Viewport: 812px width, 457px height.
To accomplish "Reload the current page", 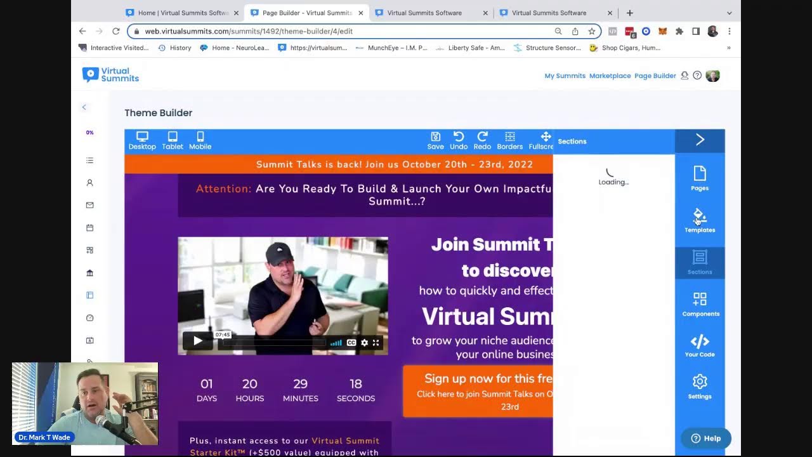I will (x=116, y=31).
